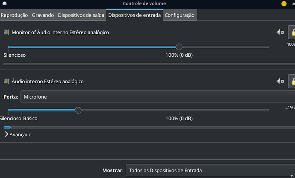Image resolution: width=295 pixels, height=178 pixels.
Task: Click the Monitor volume slider handle
Action: 179,47
